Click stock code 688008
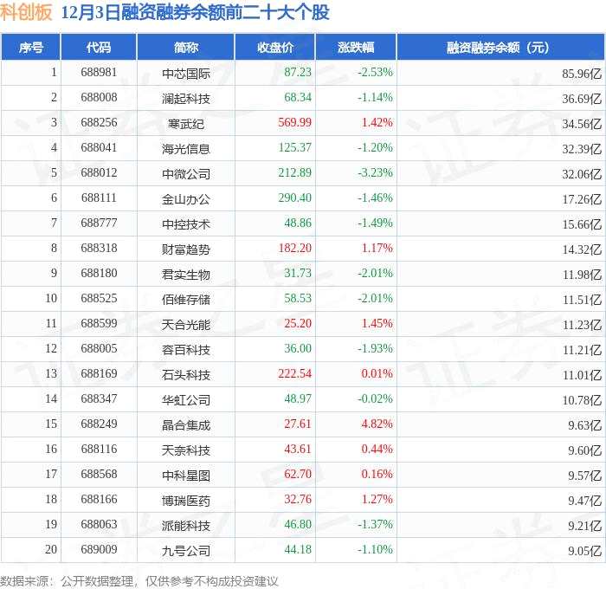606x589 pixels. tap(99, 97)
